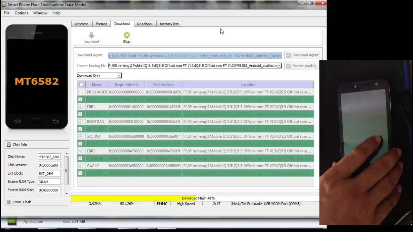Click the phone camera video overlay
The image size is (413, 232).
coord(366,142)
